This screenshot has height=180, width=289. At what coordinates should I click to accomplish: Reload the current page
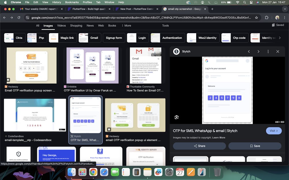click(x=19, y=18)
